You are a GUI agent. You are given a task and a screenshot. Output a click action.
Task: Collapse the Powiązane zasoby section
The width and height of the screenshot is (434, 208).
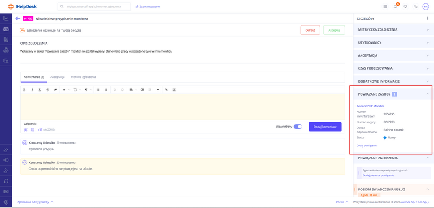pyautogui.click(x=392, y=94)
